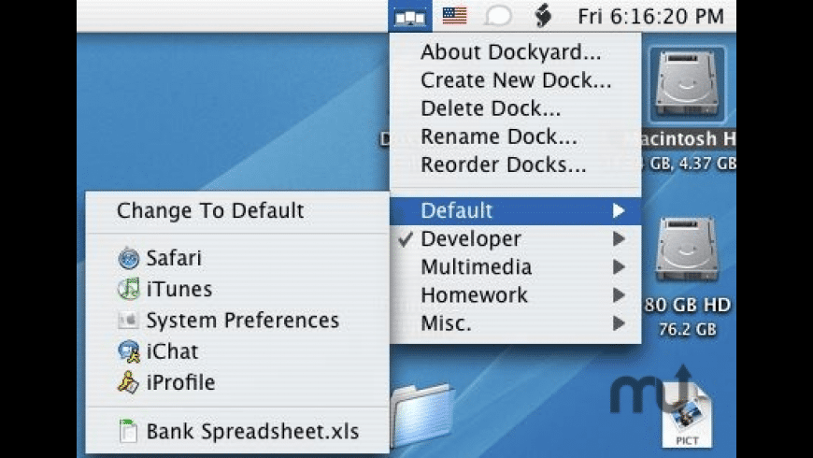The height and width of the screenshot is (458, 813).
Task: Select the Macintosh HD drive icon
Action: pos(687,84)
